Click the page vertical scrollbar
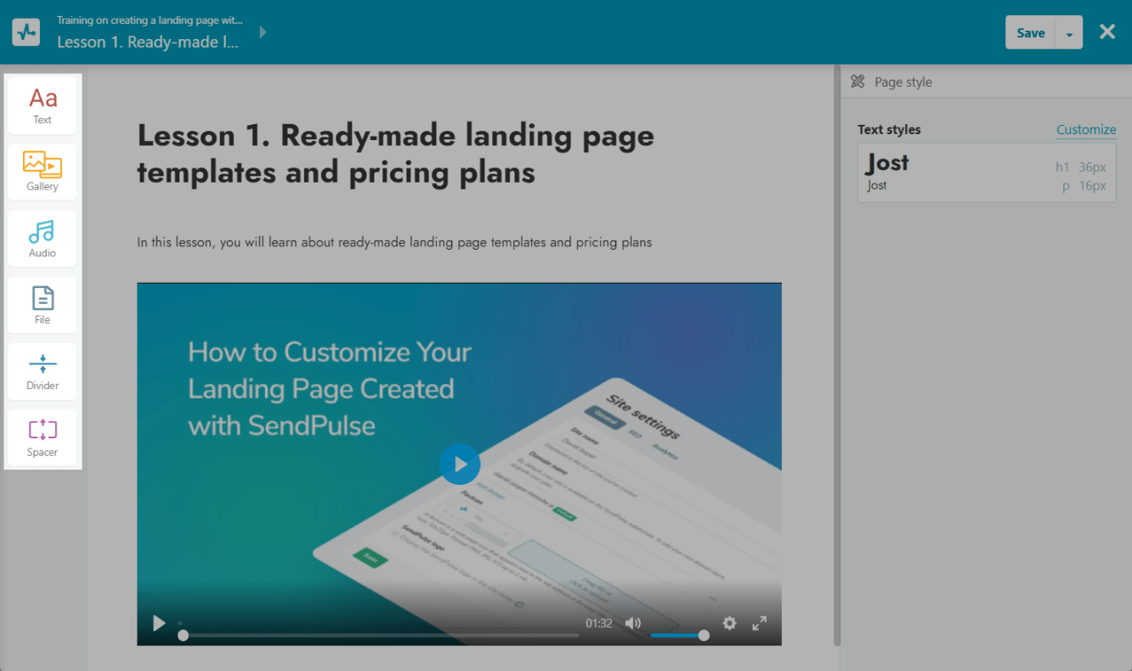The image size is (1132, 671). pyautogui.click(x=836, y=355)
